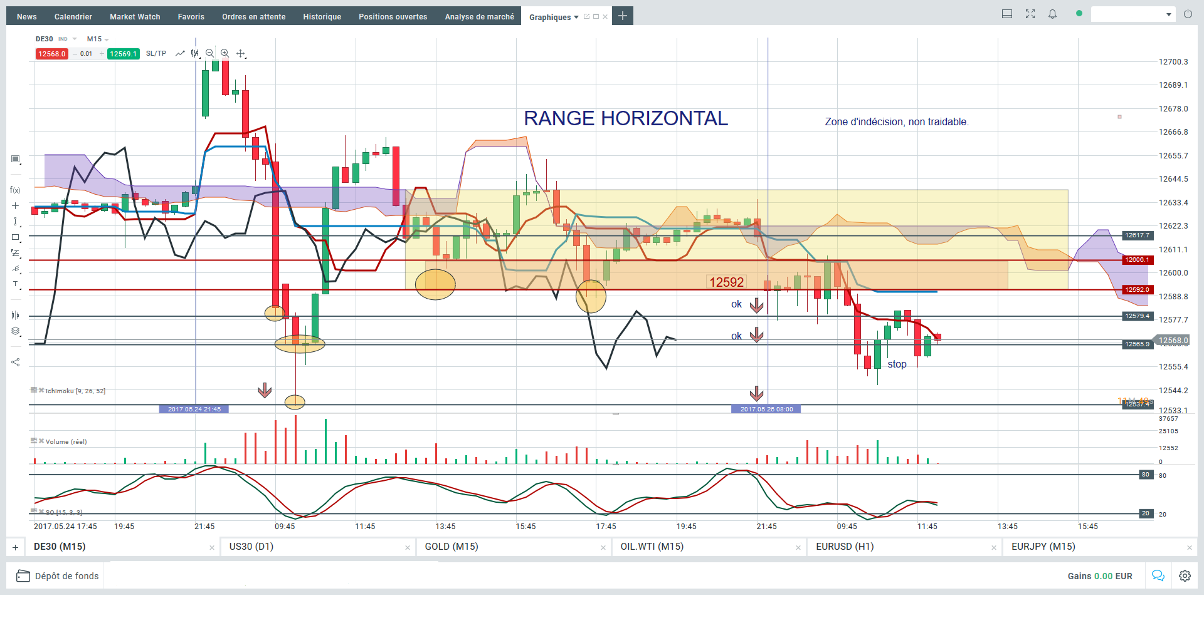The width and height of the screenshot is (1204, 618).
Task: Share the chart via share icon
Action: tap(15, 362)
